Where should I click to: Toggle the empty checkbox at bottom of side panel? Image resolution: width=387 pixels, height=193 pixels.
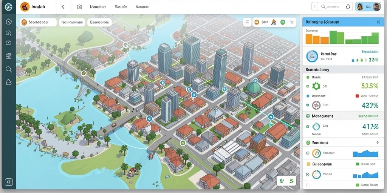pos(308,185)
